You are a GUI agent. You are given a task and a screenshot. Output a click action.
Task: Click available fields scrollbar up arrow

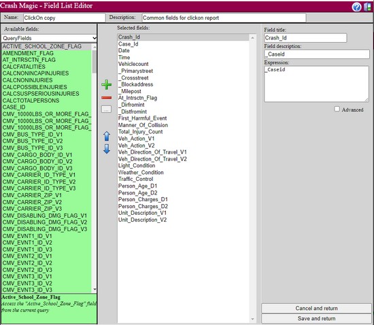(95, 47)
